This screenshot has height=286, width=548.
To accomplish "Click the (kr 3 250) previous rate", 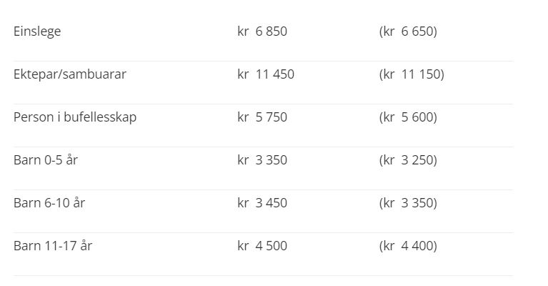I will pyautogui.click(x=408, y=160).
